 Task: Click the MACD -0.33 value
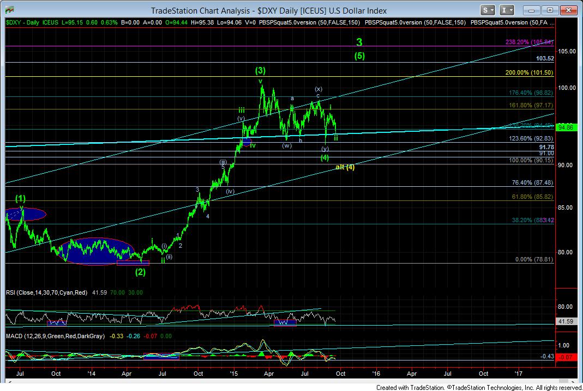tap(117, 336)
